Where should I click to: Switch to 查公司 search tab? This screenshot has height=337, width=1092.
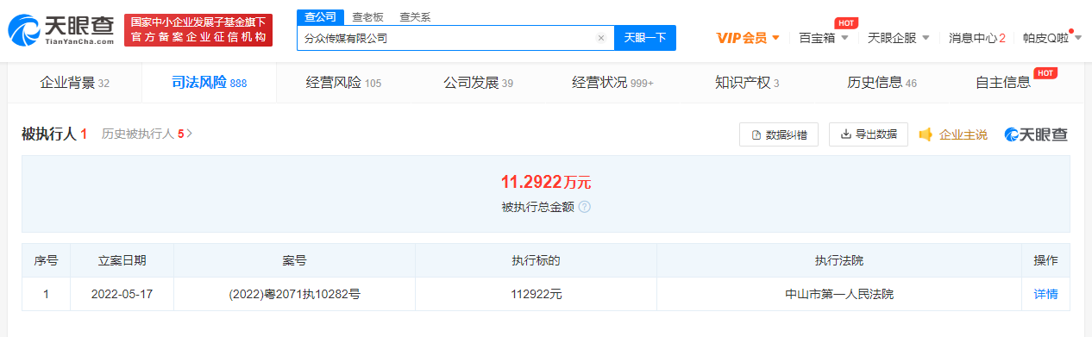click(x=321, y=16)
